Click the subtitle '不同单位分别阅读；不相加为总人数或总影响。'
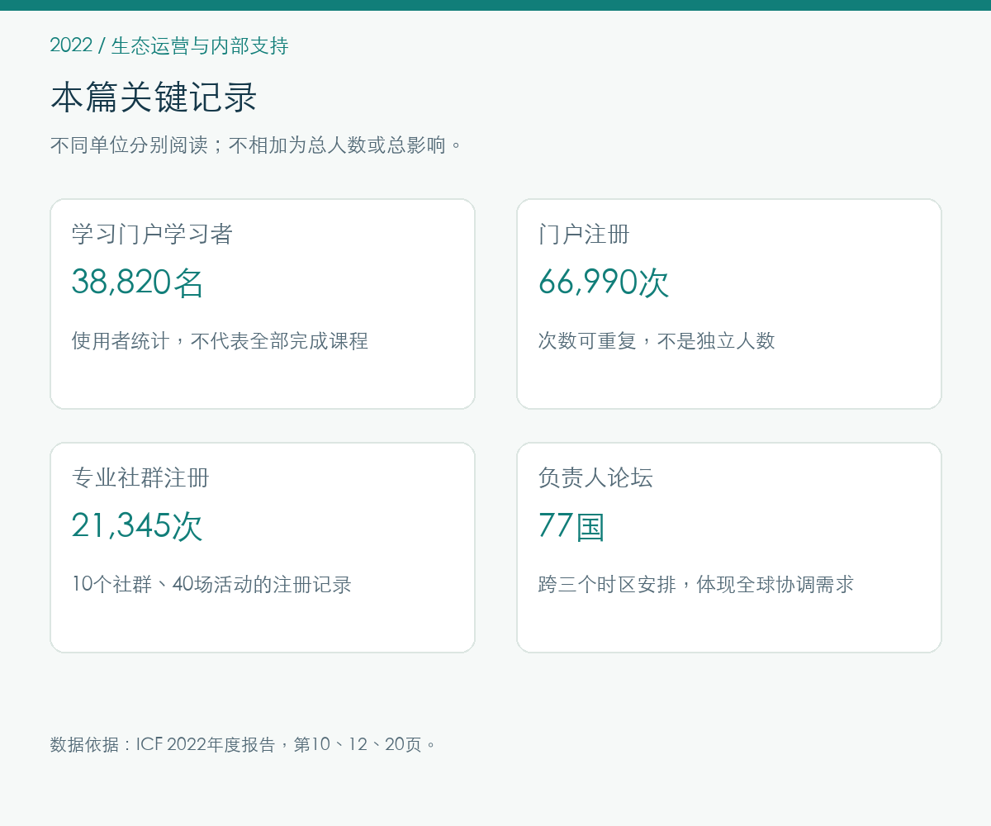 (256, 145)
